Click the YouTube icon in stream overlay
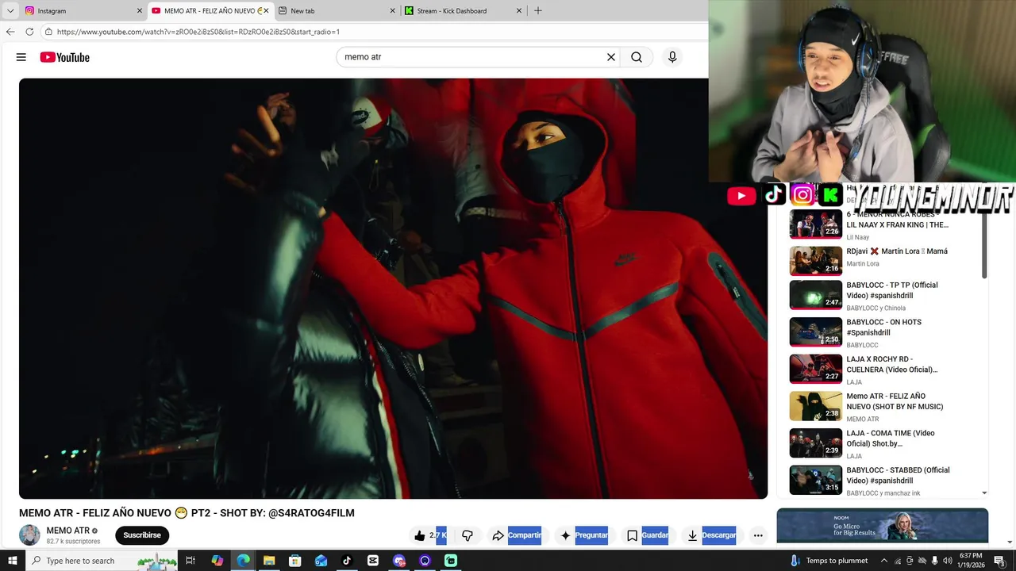The width and height of the screenshot is (1016, 571). pos(741,196)
